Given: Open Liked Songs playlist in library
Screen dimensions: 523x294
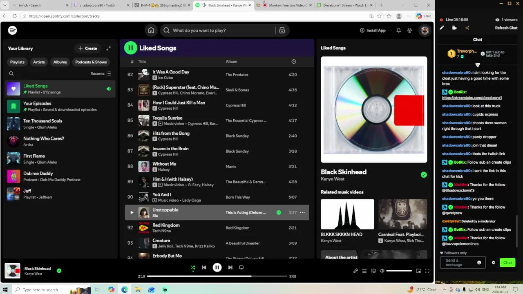Looking at the screenshot, I should pos(60,89).
